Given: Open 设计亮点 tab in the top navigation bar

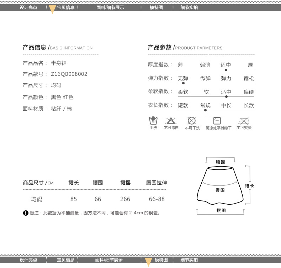Looking at the screenshot, I should 28,7.
